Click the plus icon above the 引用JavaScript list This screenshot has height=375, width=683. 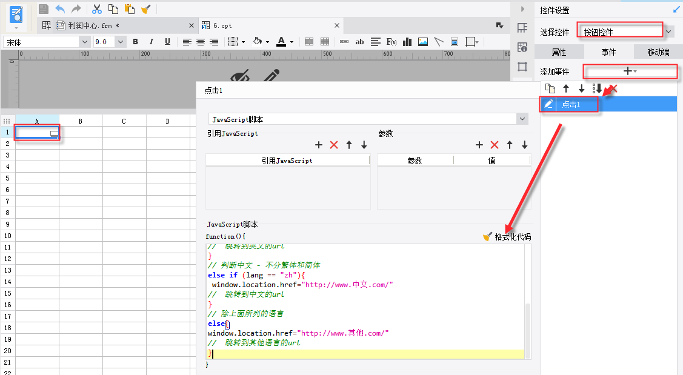pos(319,145)
